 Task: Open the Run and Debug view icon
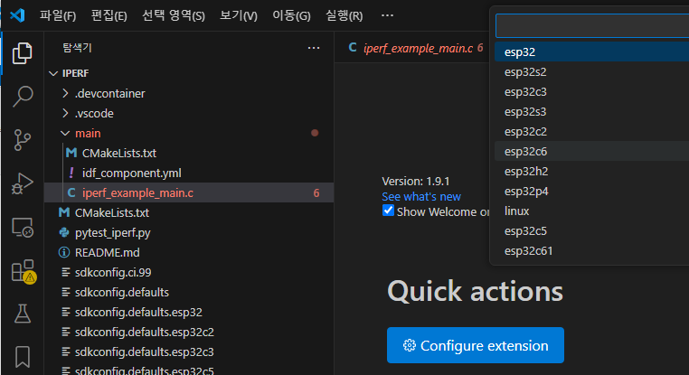pos(22,183)
